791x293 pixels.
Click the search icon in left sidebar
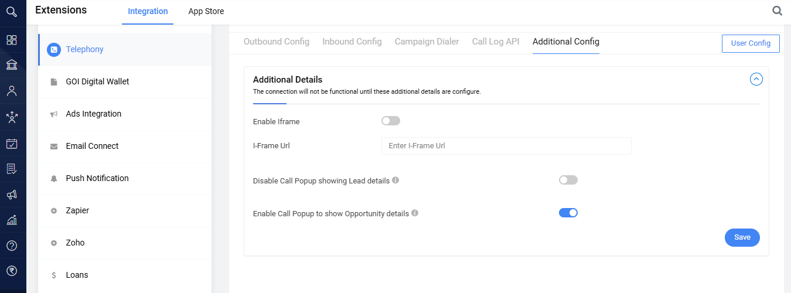coord(12,12)
